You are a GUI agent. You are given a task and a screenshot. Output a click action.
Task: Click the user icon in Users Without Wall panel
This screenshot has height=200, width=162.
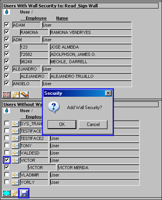[x=7, y=111]
